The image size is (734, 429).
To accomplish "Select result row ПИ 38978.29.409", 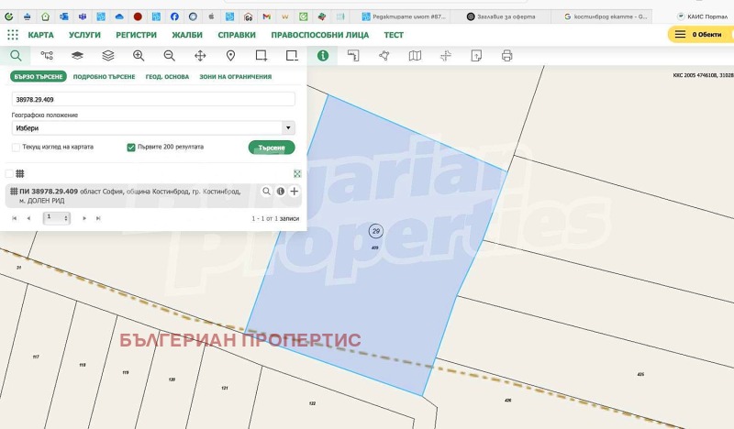I will click(153, 195).
